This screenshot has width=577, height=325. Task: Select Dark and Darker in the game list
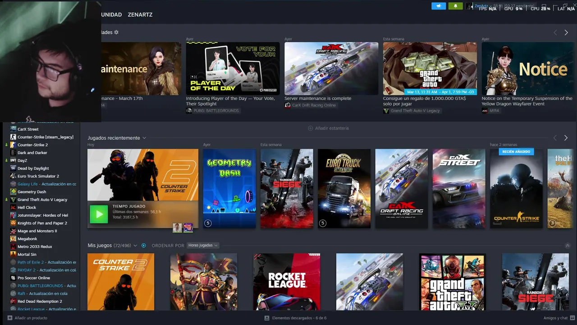pyautogui.click(x=32, y=153)
